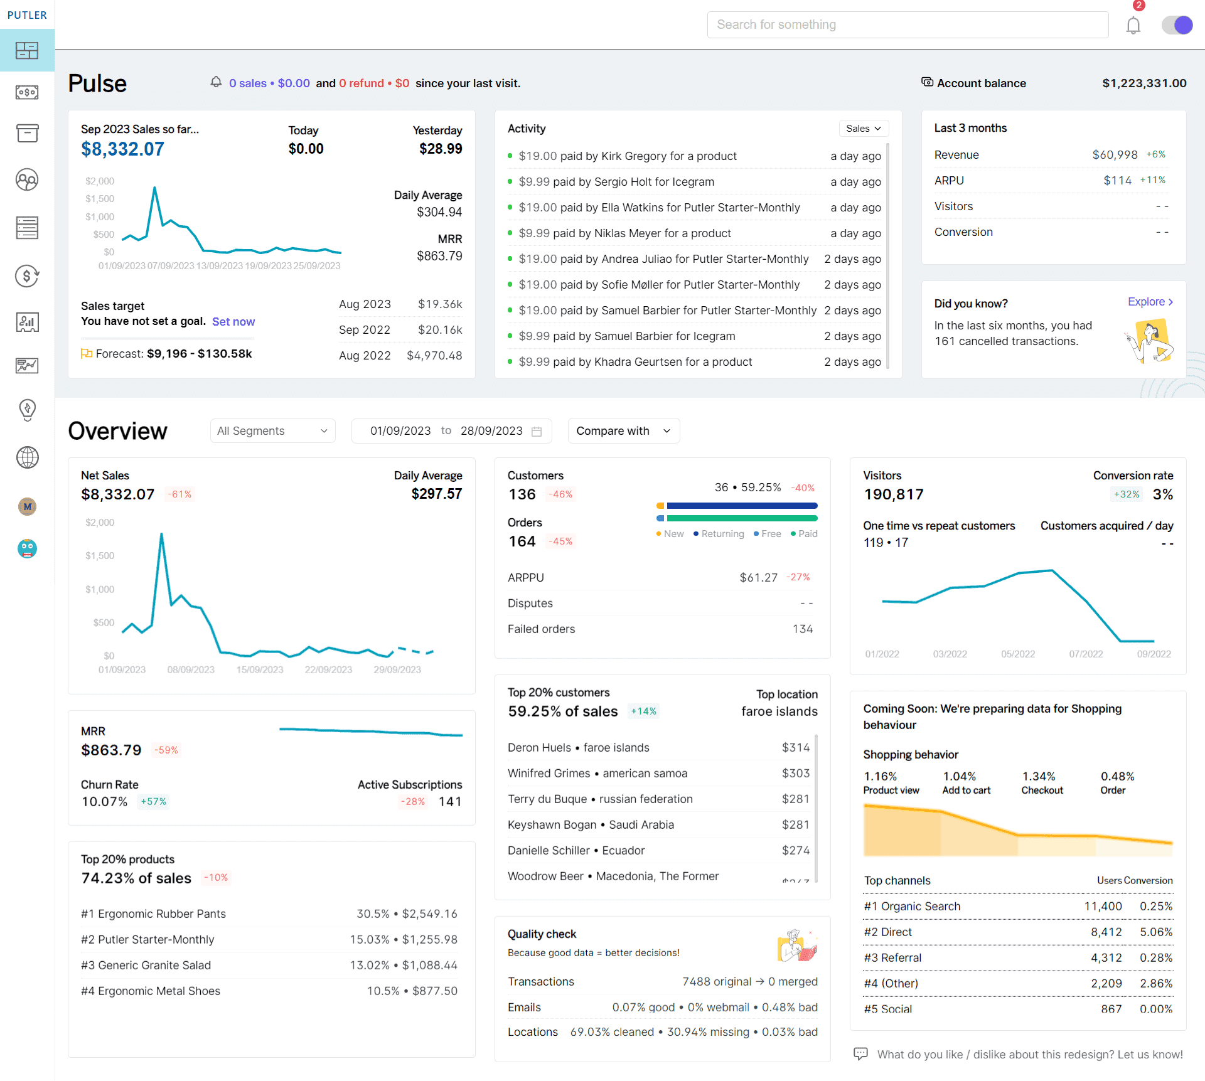The image size is (1205, 1081).
Task: Click the Set now goal link
Action: (x=233, y=322)
